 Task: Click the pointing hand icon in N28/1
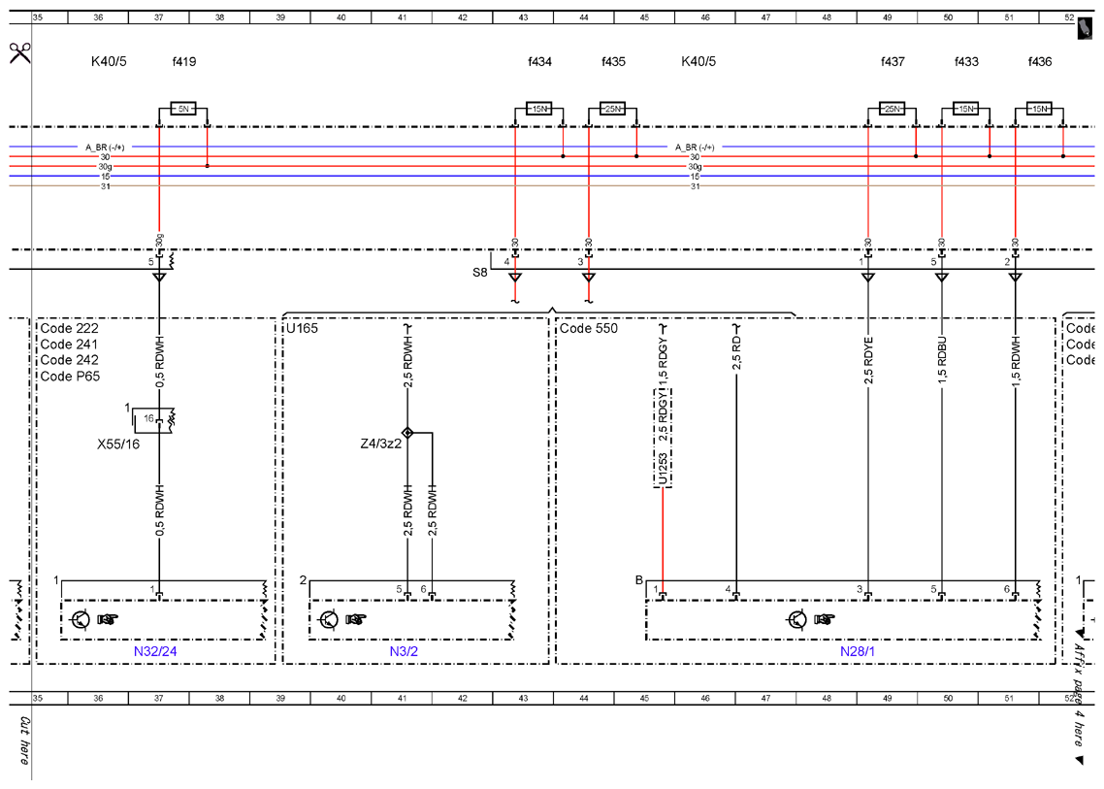(825, 620)
